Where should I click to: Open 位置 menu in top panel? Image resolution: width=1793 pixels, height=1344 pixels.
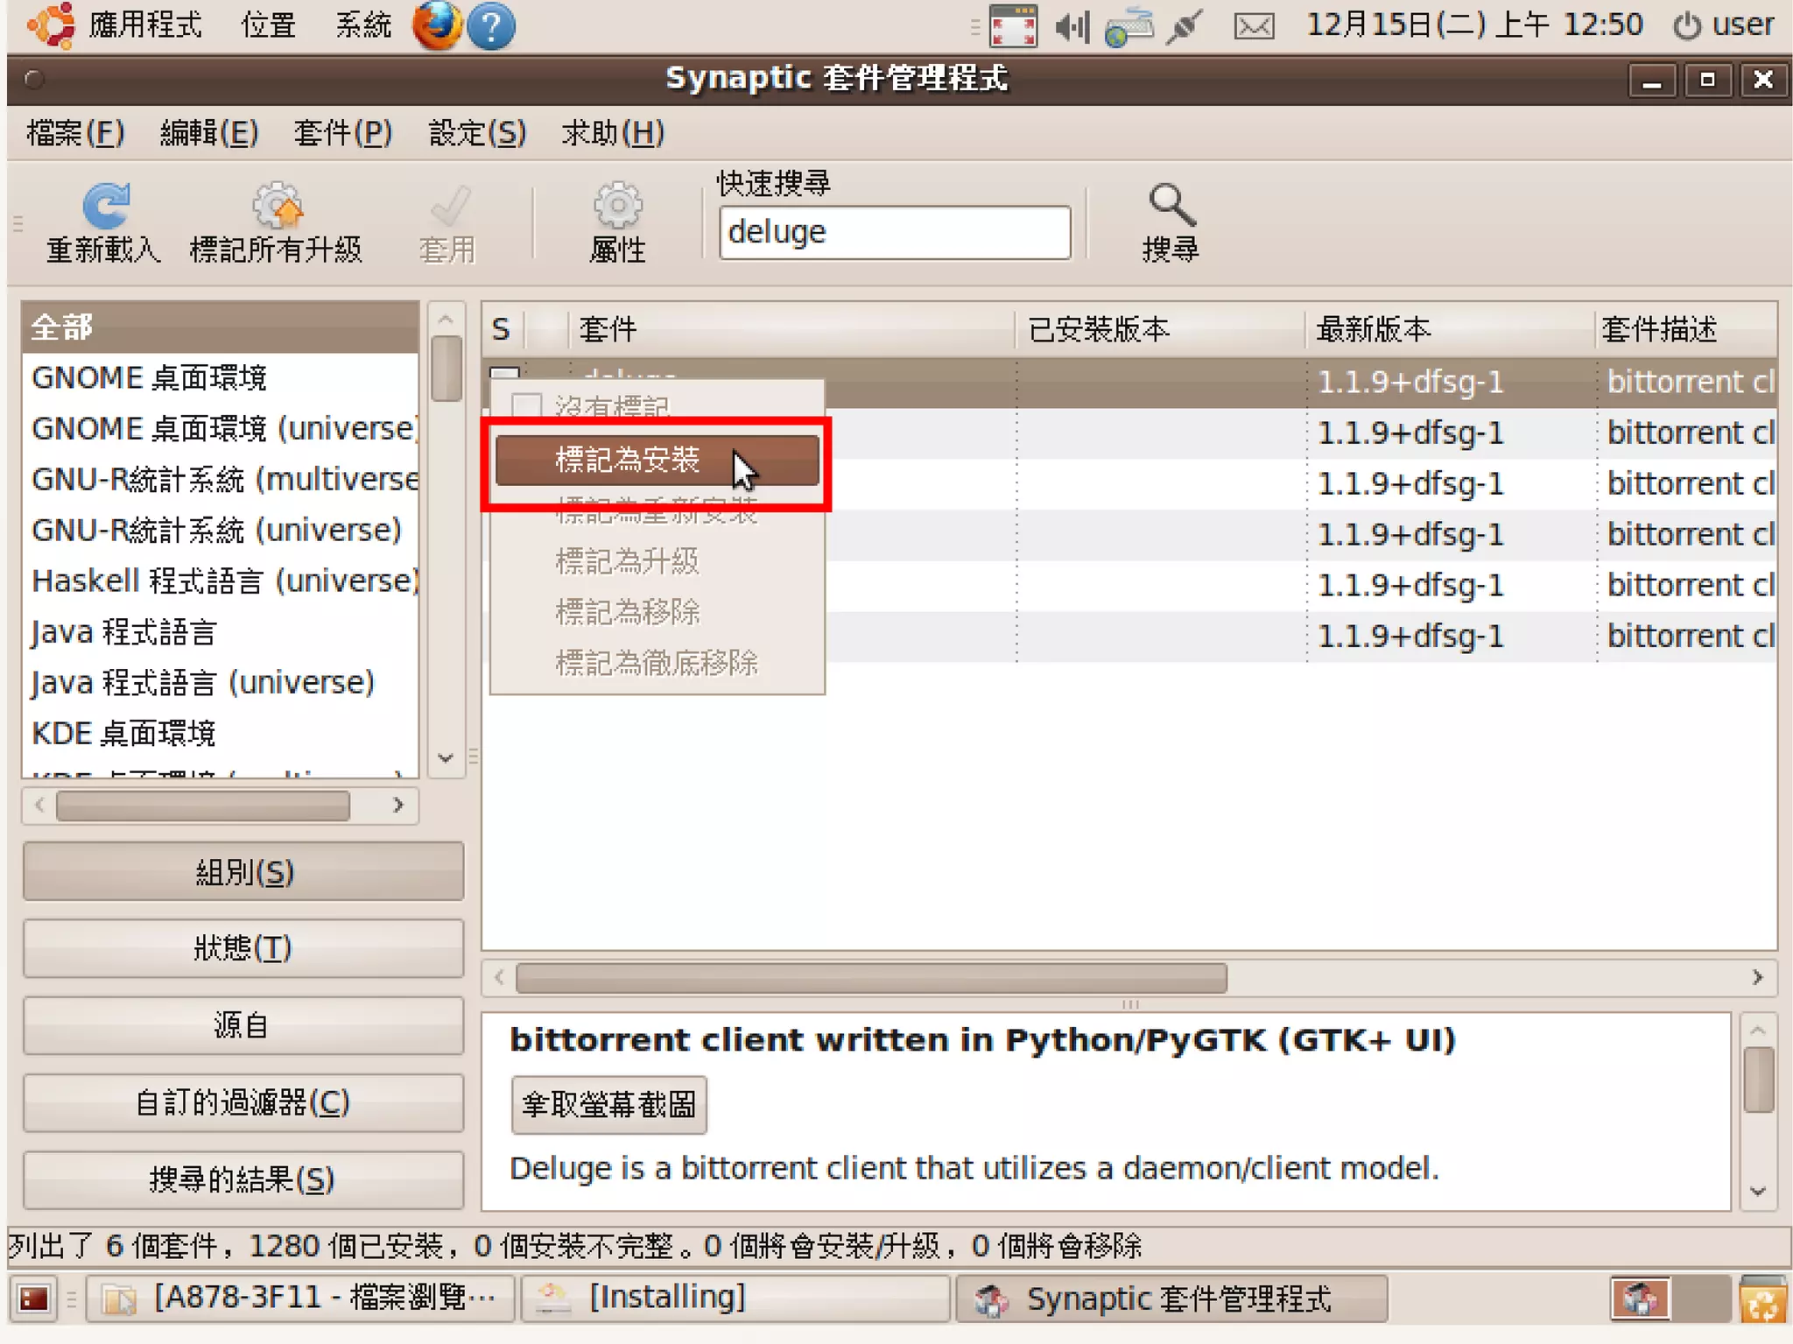click(x=269, y=25)
